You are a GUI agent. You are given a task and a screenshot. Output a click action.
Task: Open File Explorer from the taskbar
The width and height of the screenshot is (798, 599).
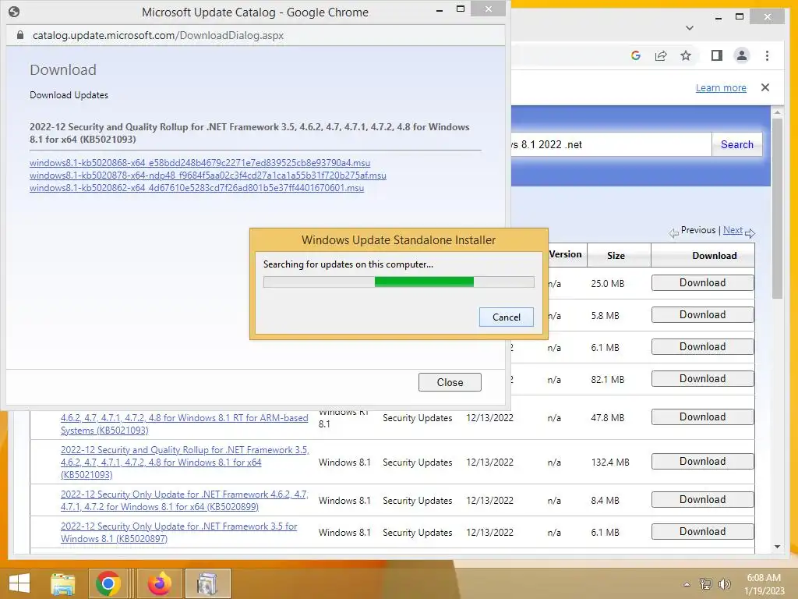[62, 583]
